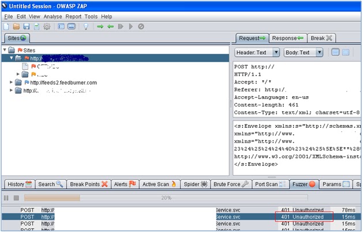Screen dimensions: 363x232
Task: Open the Active Scan tab
Action: click(x=159, y=184)
